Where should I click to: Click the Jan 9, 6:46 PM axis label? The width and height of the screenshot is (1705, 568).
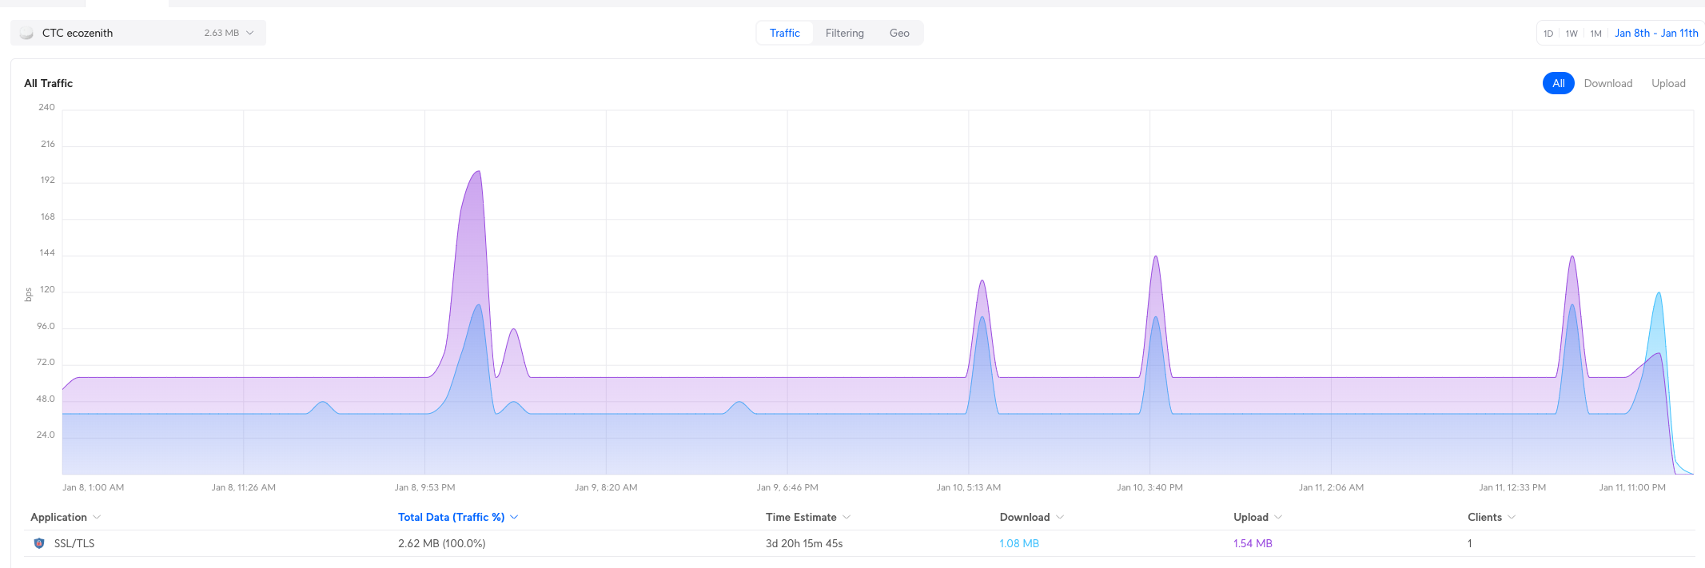point(787,487)
